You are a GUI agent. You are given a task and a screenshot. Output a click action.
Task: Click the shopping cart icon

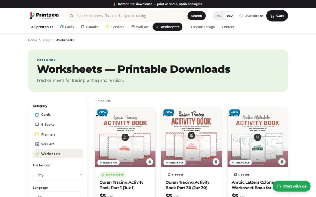[x=272, y=16]
